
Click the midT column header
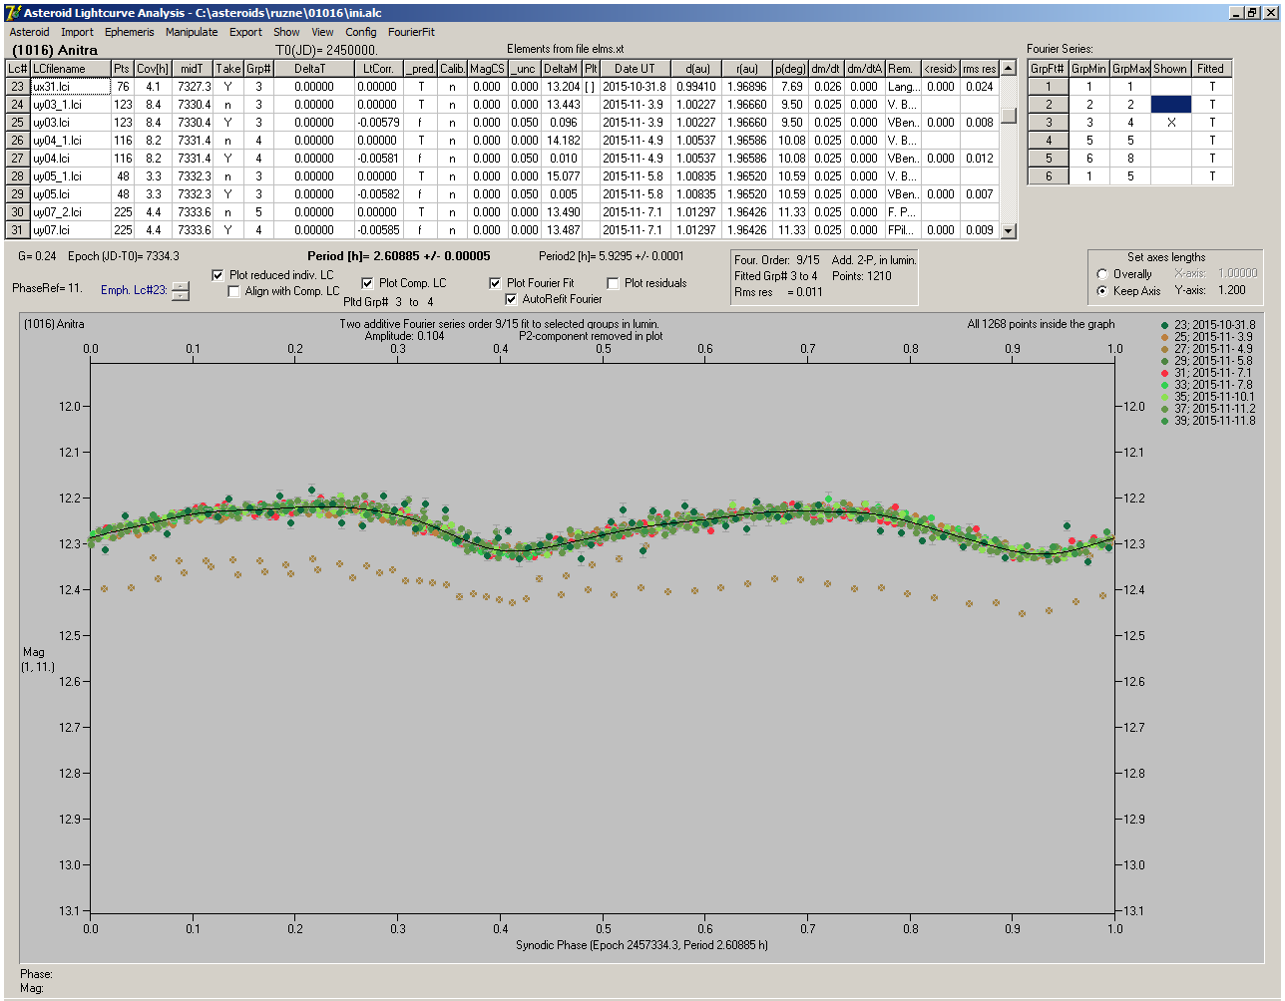(193, 69)
